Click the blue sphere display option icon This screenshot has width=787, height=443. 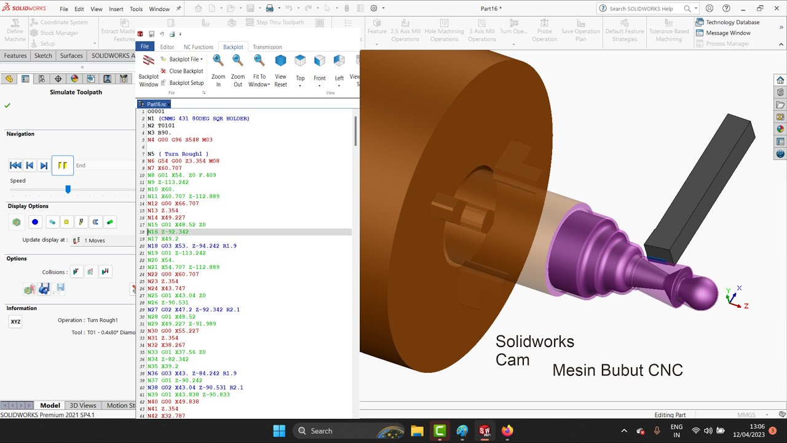(x=35, y=222)
